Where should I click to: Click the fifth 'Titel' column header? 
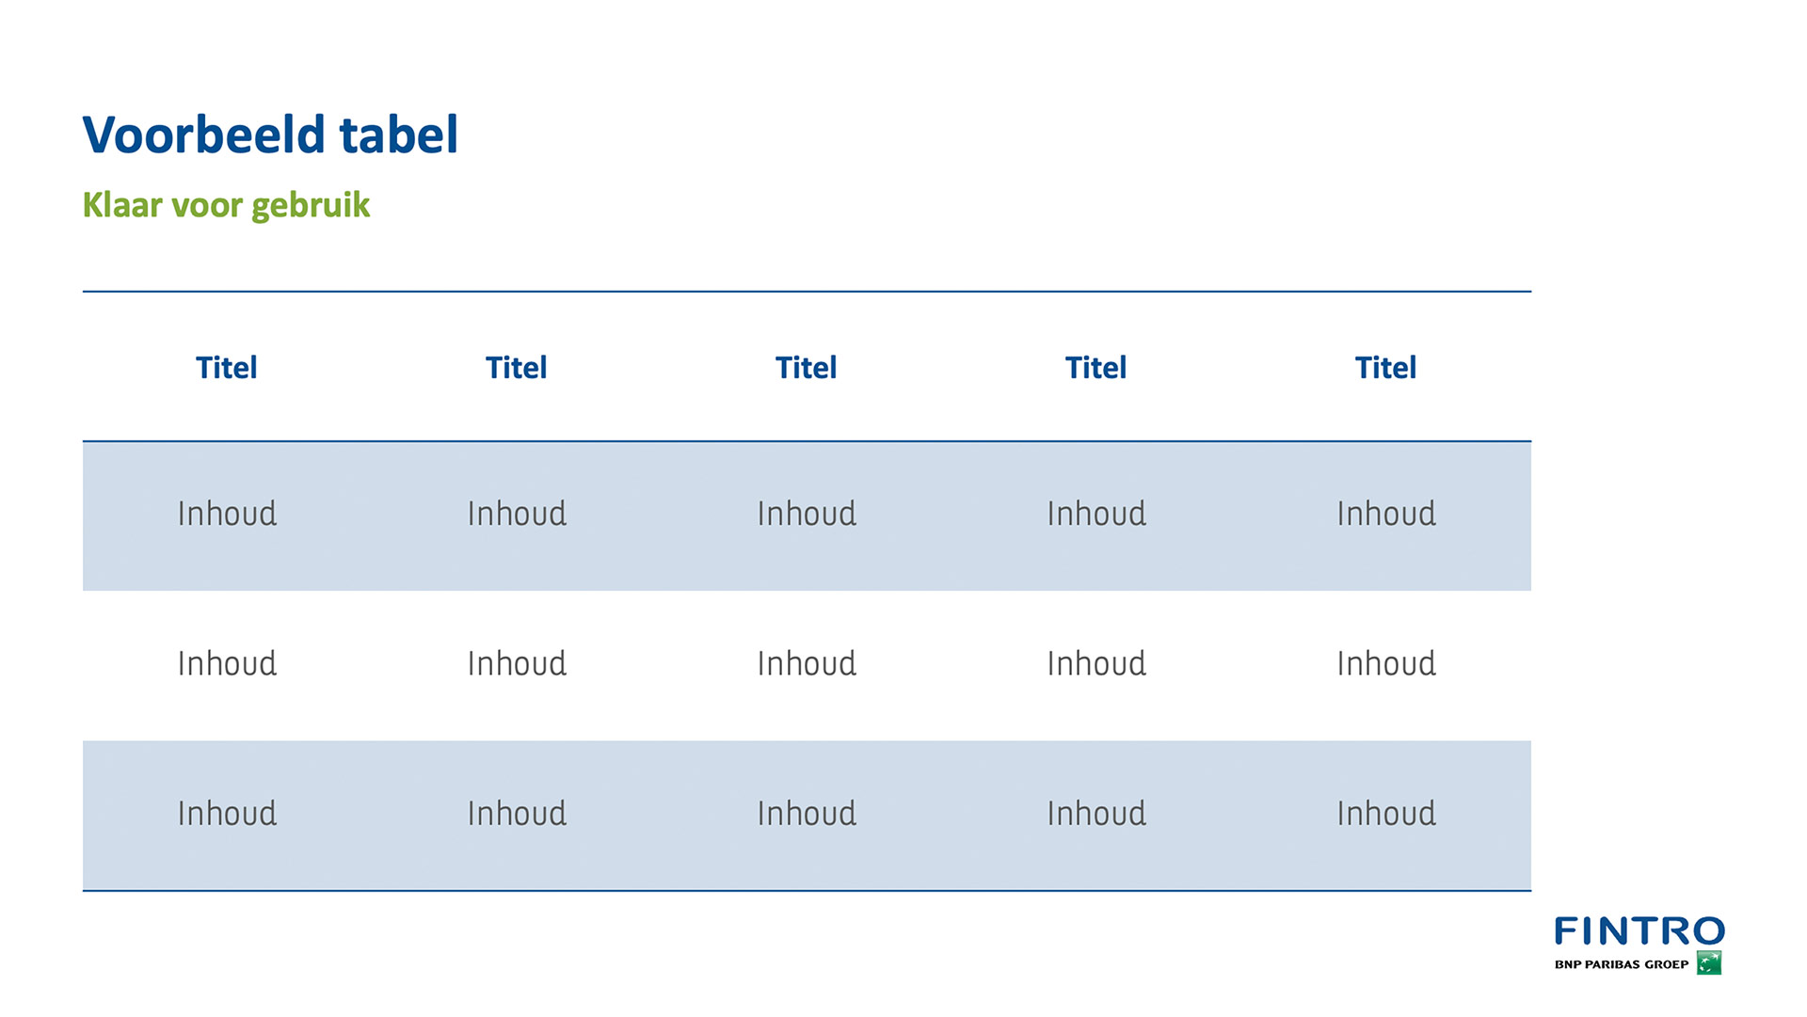pos(1385,367)
